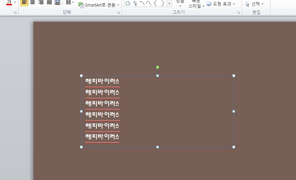Expand the shapes gallery more button
The height and width of the screenshot is (180, 296).
tap(169, 3)
